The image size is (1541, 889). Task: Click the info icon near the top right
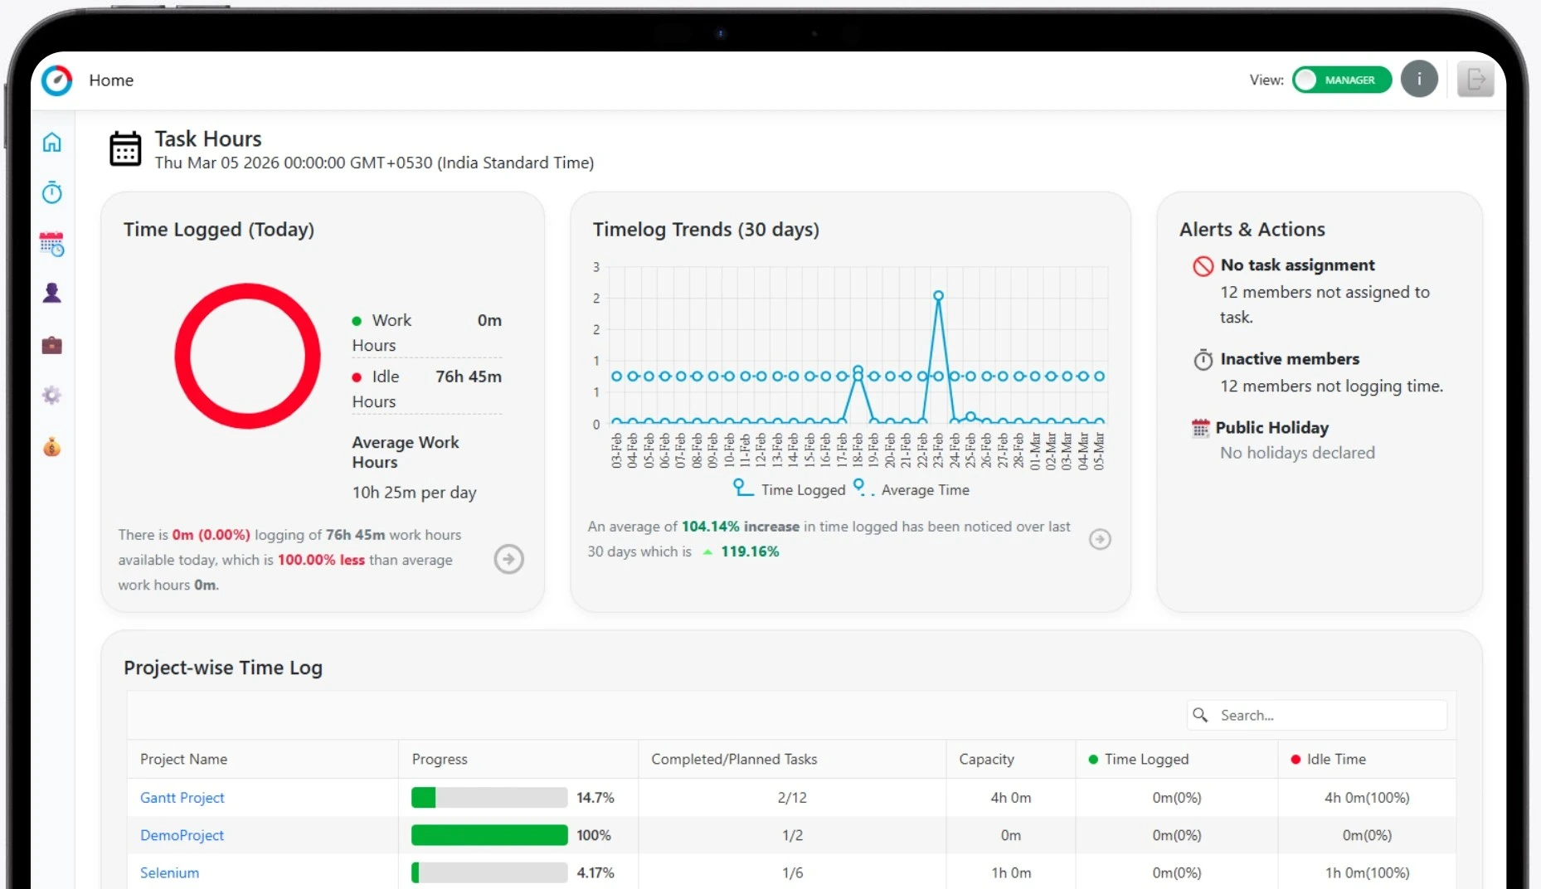point(1419,79)
